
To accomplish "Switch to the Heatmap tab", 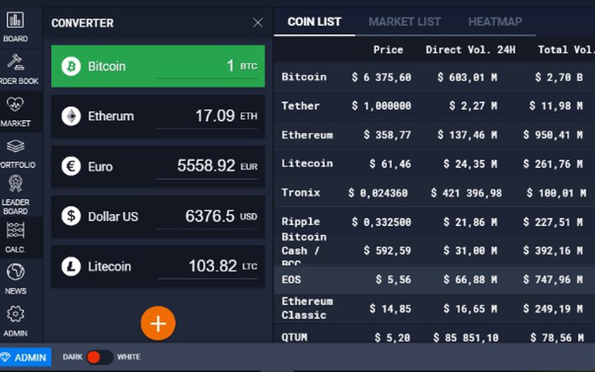I will (x=495, y=22).
